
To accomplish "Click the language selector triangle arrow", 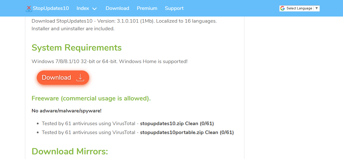I will (317, 8).
